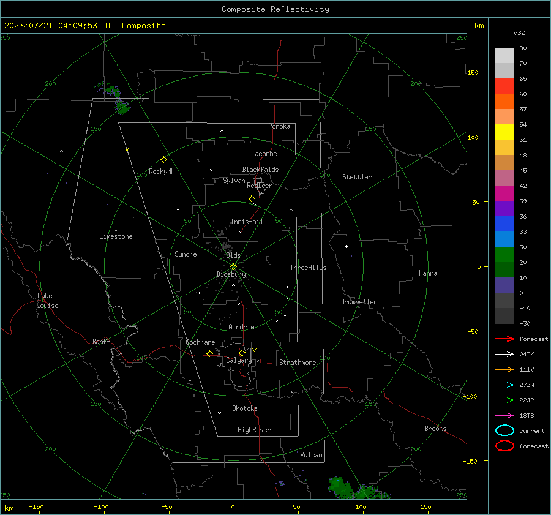Click the HighRiver city label
The height and width of the screenshot is (515, 551).
tap(254, 430)
